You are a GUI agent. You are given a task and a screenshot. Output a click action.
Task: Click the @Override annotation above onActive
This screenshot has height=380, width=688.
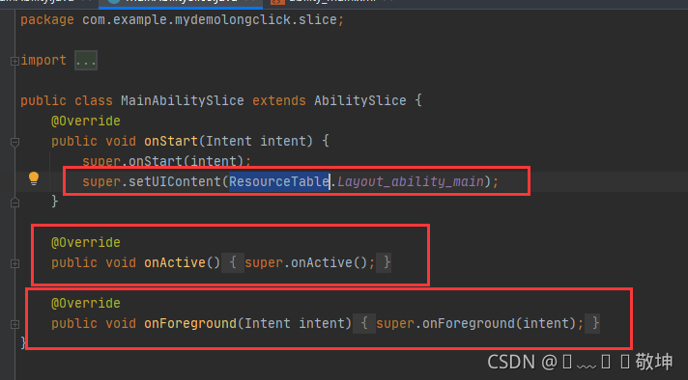click(86, 242)
